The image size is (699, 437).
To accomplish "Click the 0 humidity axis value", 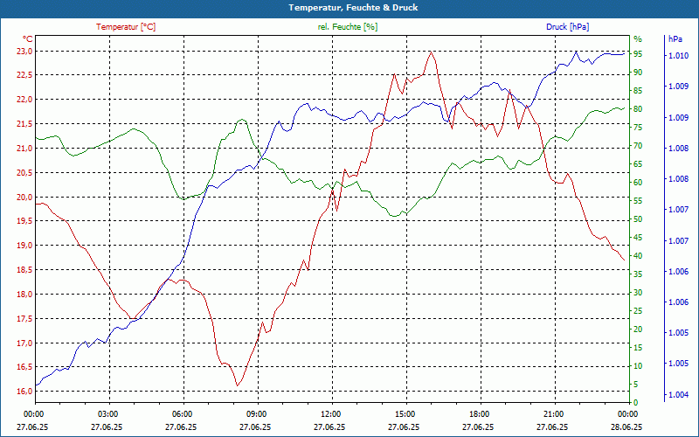I will coord(636,403).
